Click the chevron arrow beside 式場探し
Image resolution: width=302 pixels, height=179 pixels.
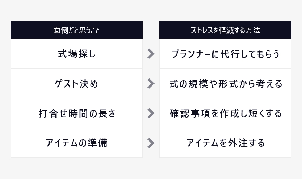(x=151, y=54)
